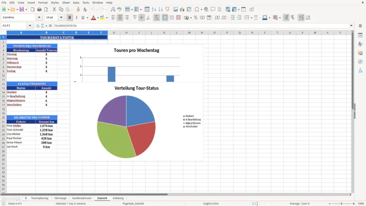Insert an image via toolbar icon

tap(175, 9)
